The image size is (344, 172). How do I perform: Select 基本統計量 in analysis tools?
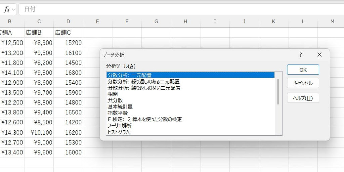coord(120,107)
